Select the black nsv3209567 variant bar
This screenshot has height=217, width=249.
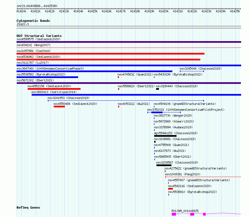coord(164,165)
